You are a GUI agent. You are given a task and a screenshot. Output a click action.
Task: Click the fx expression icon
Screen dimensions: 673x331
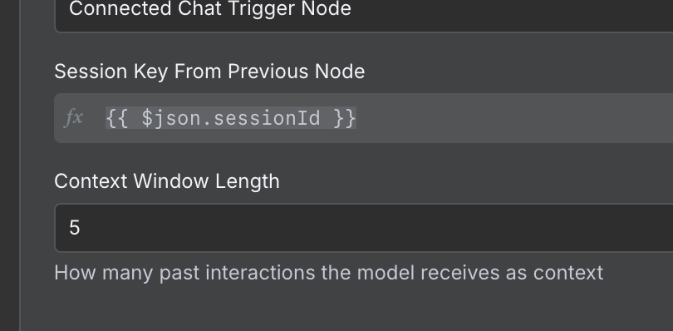[x=73, y=118]
